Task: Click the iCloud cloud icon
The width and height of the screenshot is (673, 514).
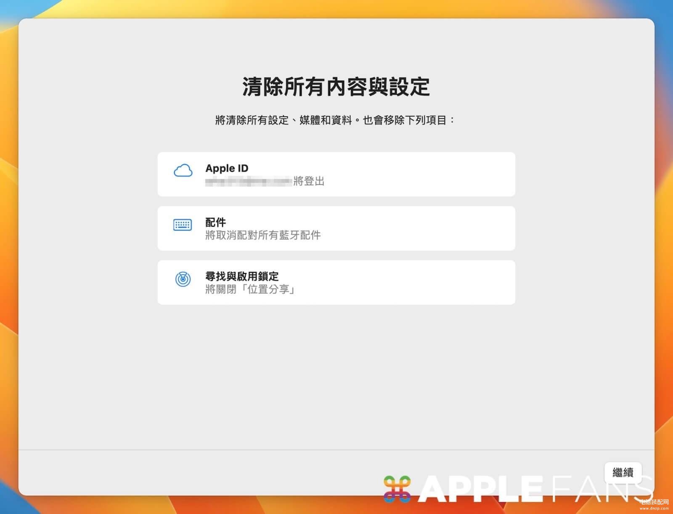Action: [x=183, y=171]
